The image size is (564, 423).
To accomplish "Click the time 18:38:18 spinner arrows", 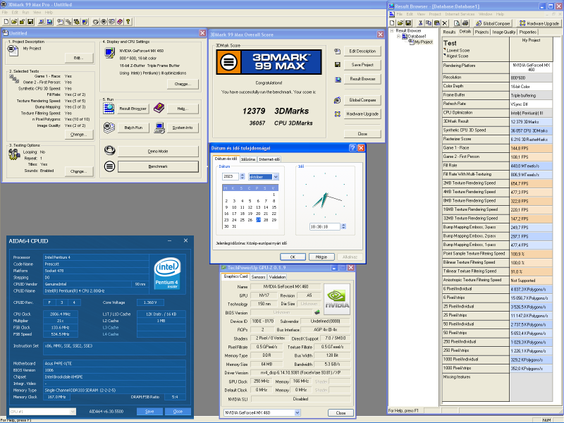I will coord(343,226).
